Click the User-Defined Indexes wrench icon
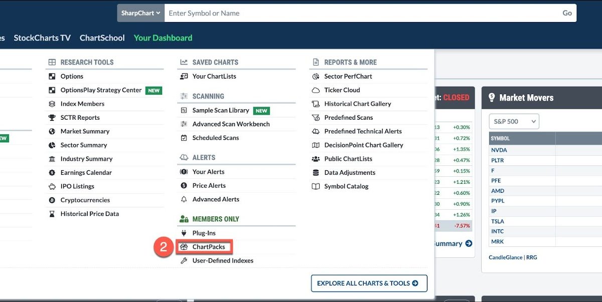Image resolution: width=602 pixels, height=302 pixels. click(x=184, y=261)
